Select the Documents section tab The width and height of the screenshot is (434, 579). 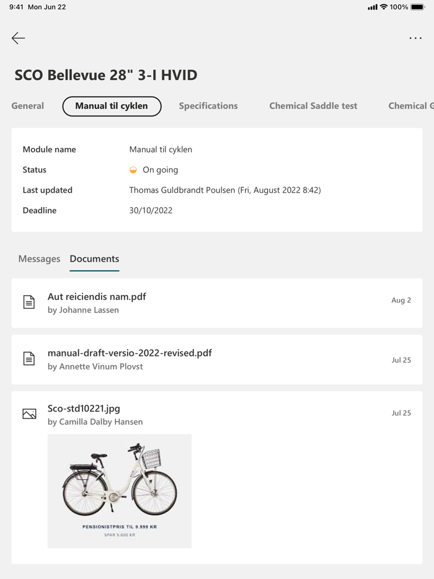click(94, 259)
